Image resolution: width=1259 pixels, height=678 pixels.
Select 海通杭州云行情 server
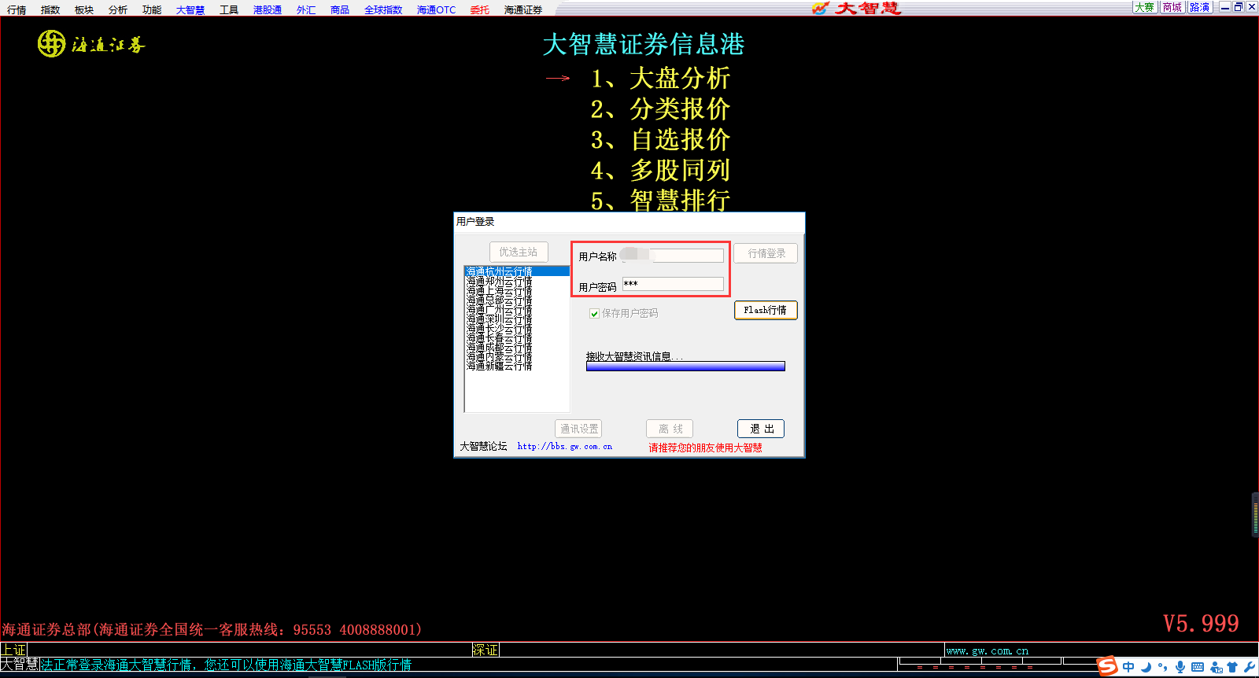pos(516,271)
